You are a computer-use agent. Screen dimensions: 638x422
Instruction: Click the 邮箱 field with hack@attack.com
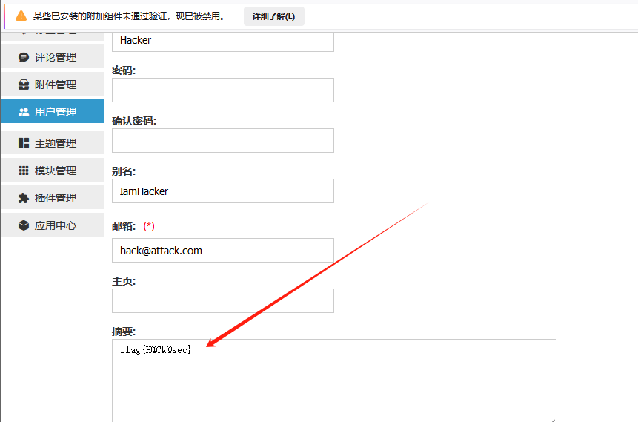[x=222, y=250]
